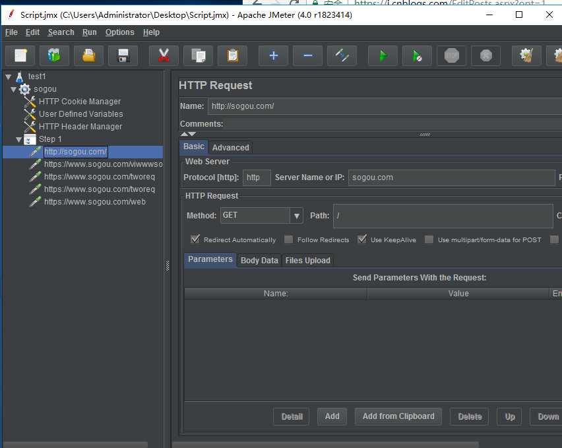This screenshot has height=448, width=562.
Task: Uncheck Redirect Automatically checkbox
Action: click(195, 239)
